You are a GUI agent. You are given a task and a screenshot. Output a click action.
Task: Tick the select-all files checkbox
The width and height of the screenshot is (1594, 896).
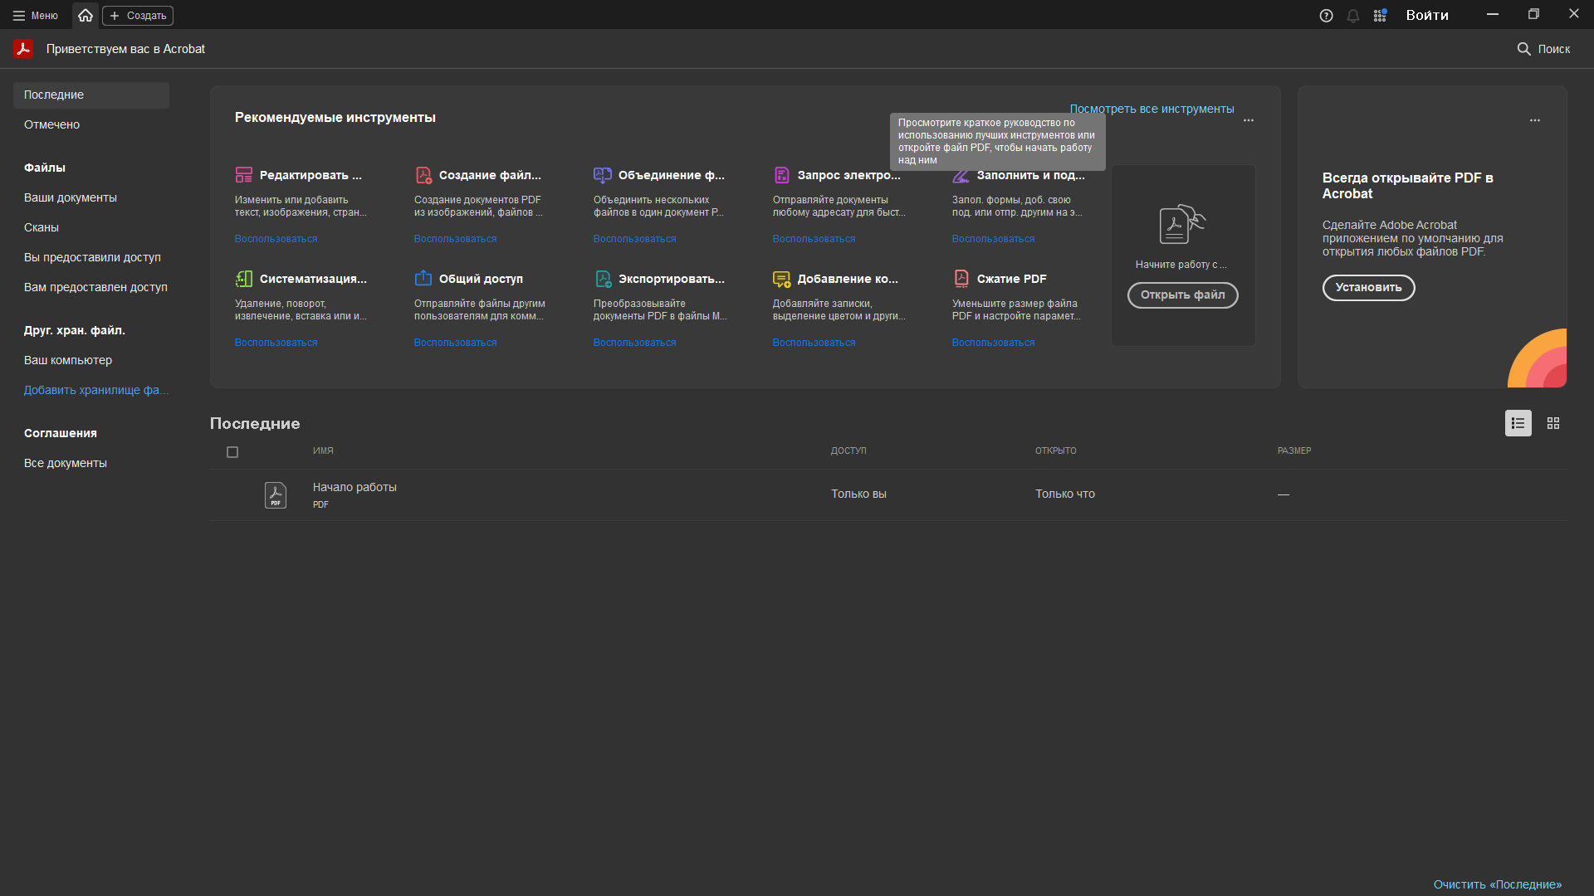pos(232,452)
